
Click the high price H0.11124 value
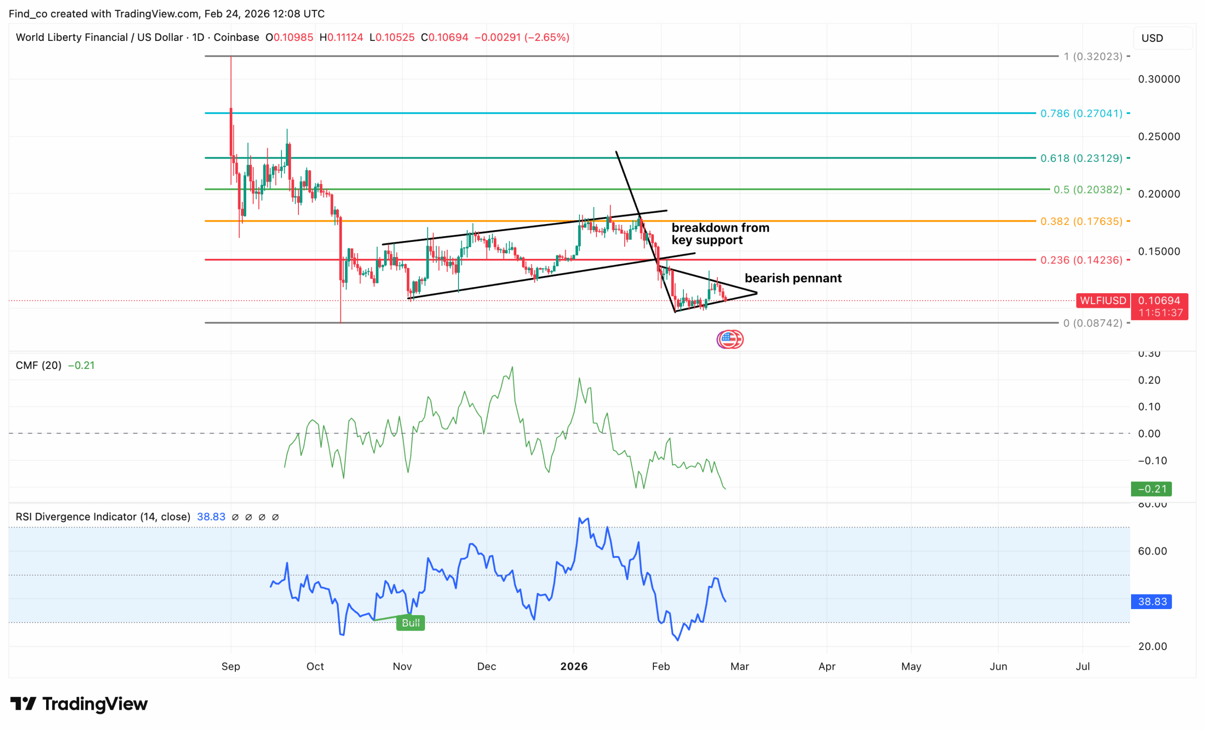coord(341,37)
